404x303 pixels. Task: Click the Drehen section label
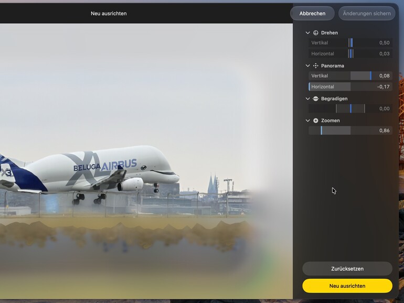click(x=329, y=33)
